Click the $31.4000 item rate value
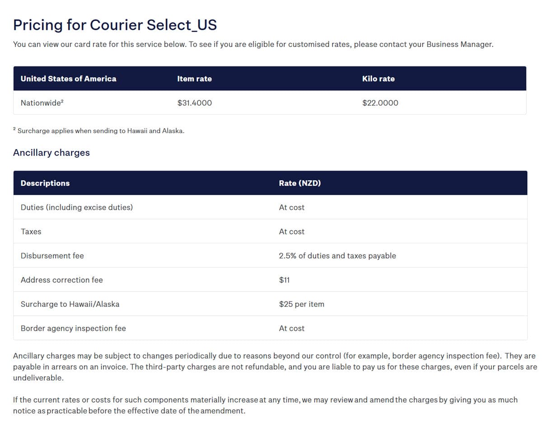The height and width of the screenshot is (427, 542). 194,103
